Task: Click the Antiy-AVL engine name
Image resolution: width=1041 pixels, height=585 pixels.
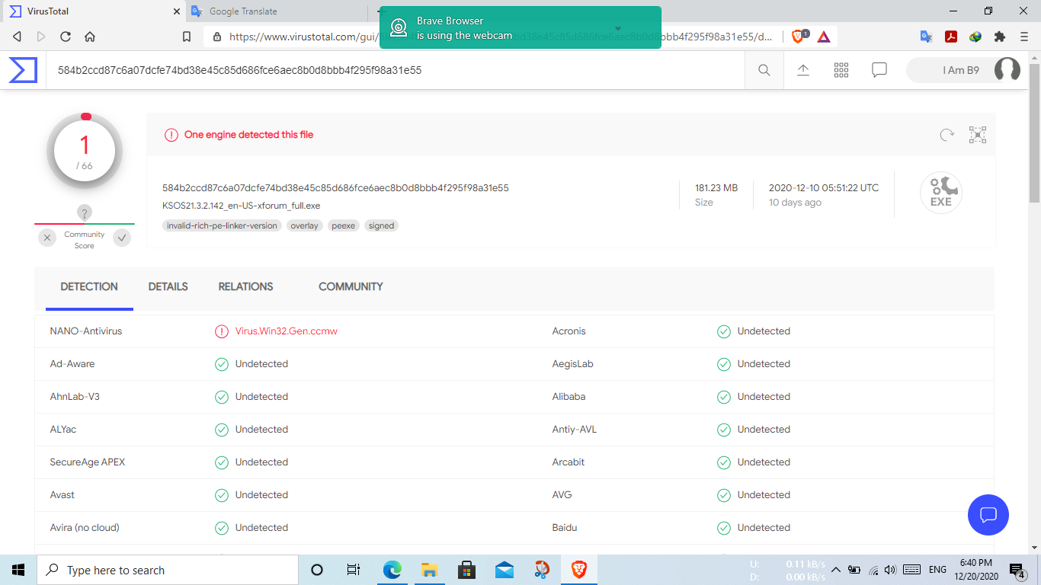Action: pyautogui.click(x=575, y=430)
